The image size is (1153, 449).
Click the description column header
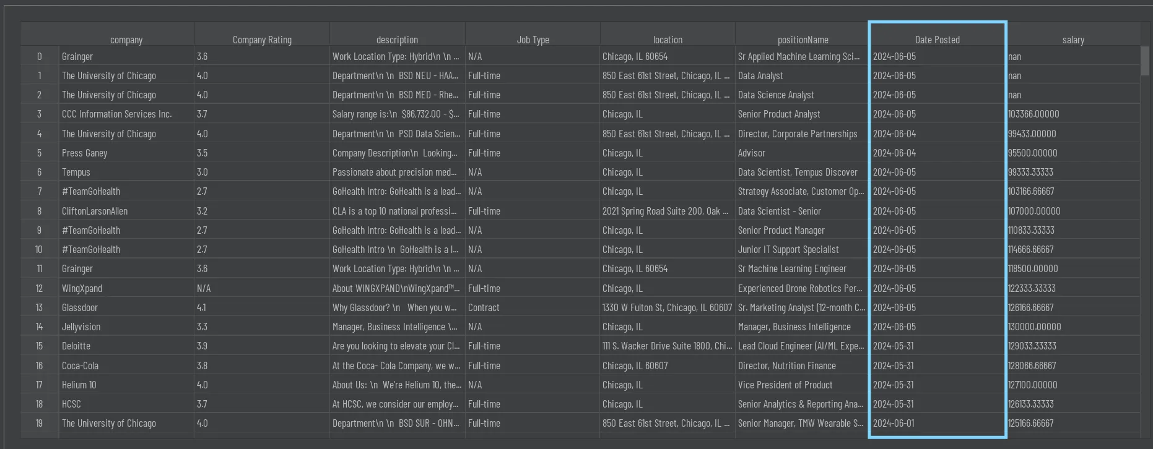click(397, 40)
